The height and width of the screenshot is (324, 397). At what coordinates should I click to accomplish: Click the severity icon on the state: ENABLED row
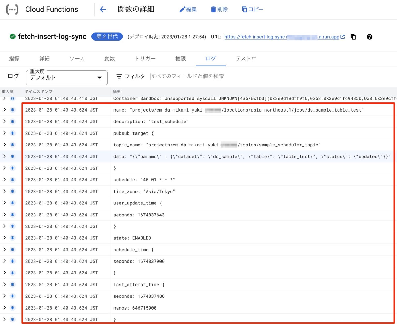(12, 238)
